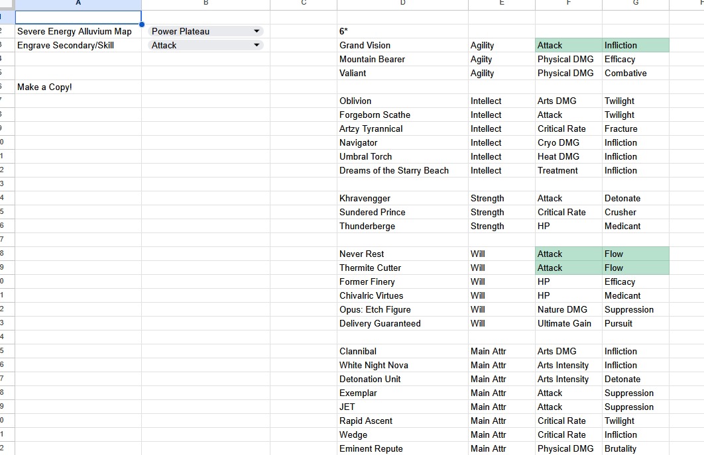704x455 pixels.
Task: Click the 'Make a Copy!' cell
Action: 78,87
